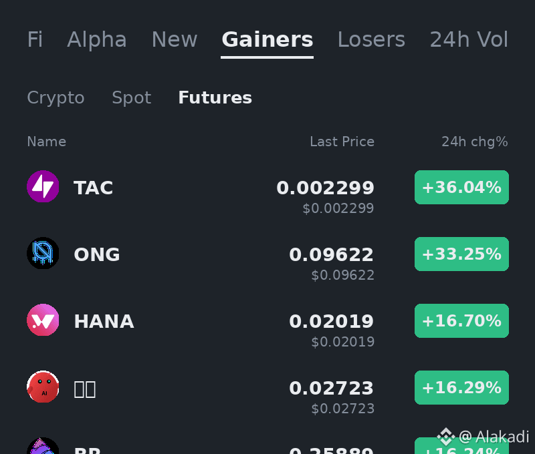Screen dimensions: 535x454
Task: Switch to the Crypto sub-tab
Action: 56,98
